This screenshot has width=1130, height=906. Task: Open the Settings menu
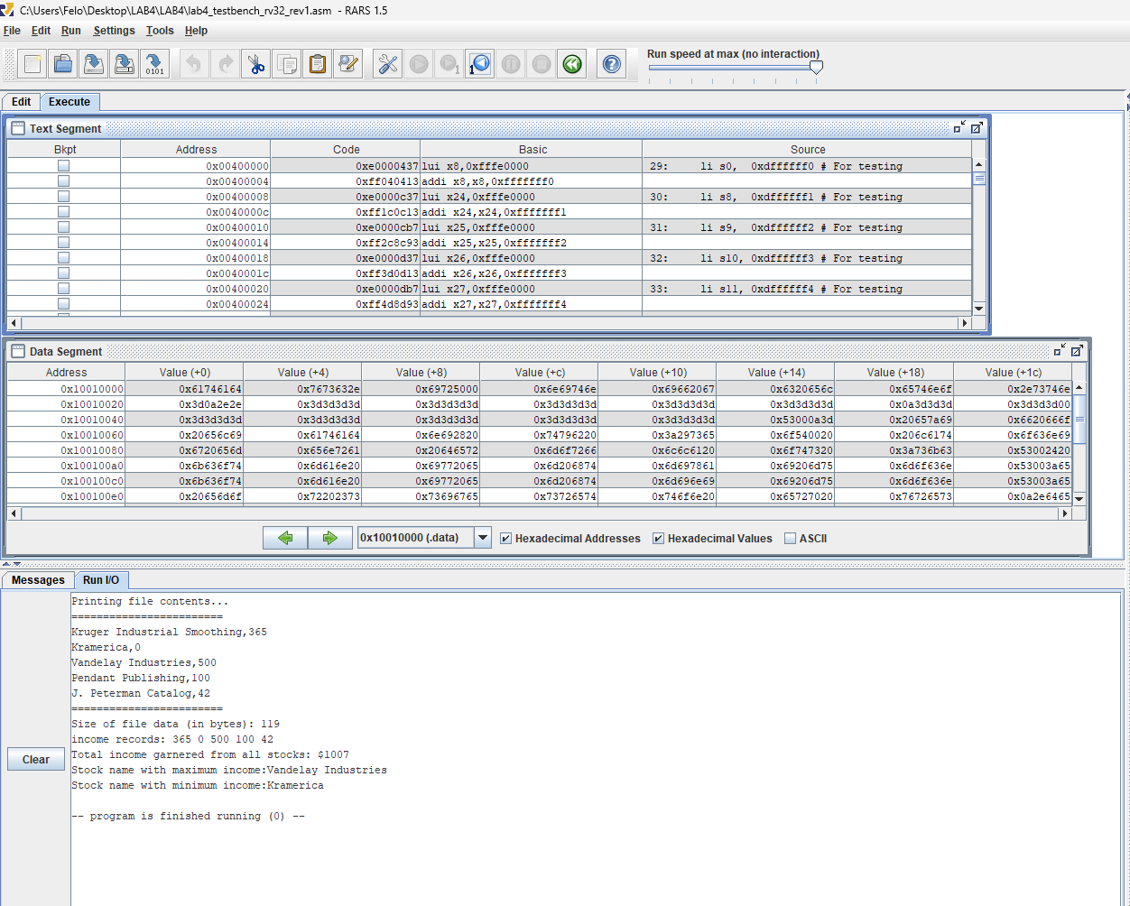pyautogui.click(x=114, y=31)
